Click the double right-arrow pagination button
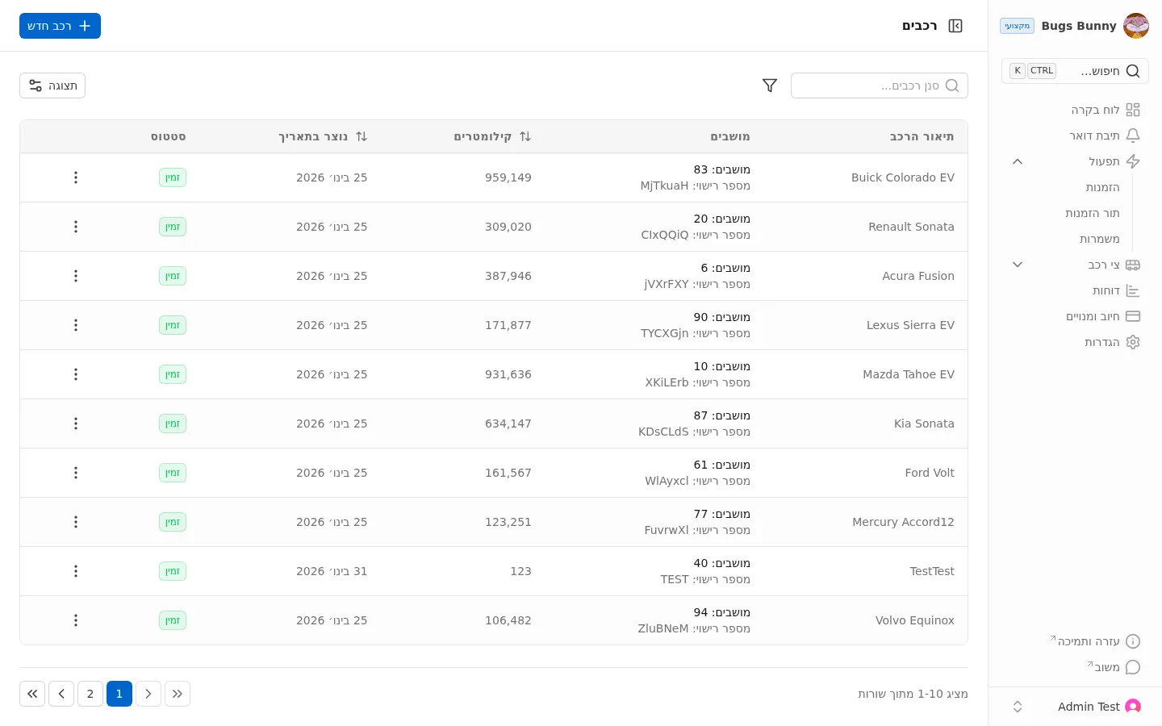 tap(178, 694)
